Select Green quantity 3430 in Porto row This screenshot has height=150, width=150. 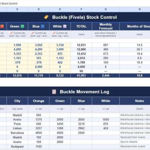click(60, 124)
